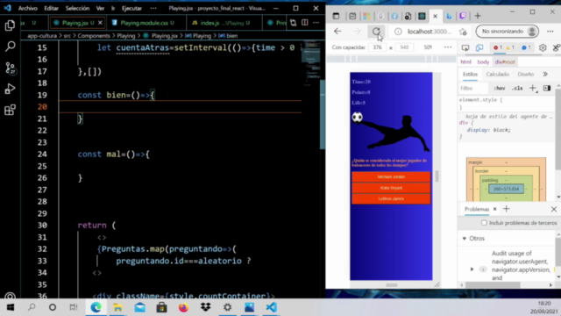Viewport: 561px width, 316px height.
Task: Add a new style rule with plus icon
Action: point(533,88)
